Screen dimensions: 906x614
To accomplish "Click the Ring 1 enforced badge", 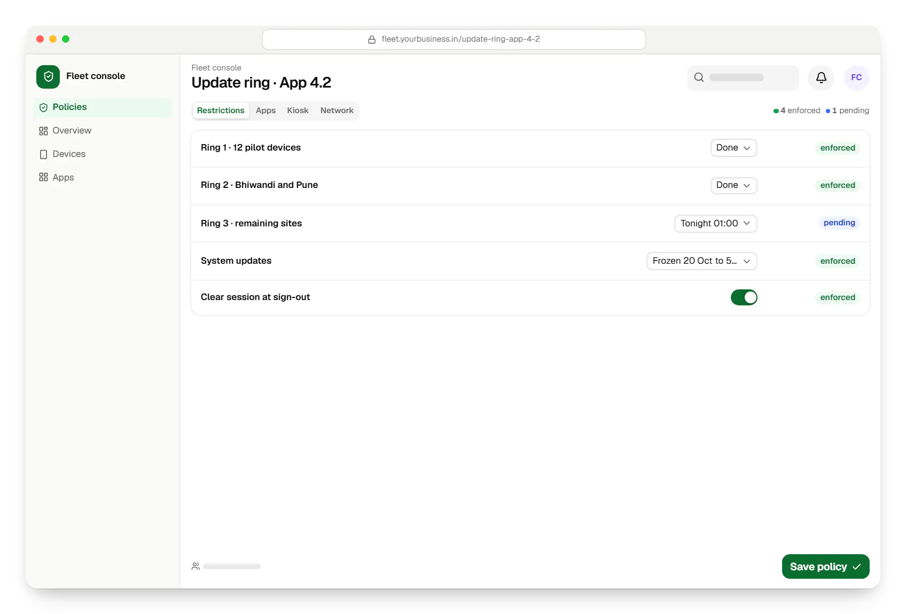I will coord(838,148).
